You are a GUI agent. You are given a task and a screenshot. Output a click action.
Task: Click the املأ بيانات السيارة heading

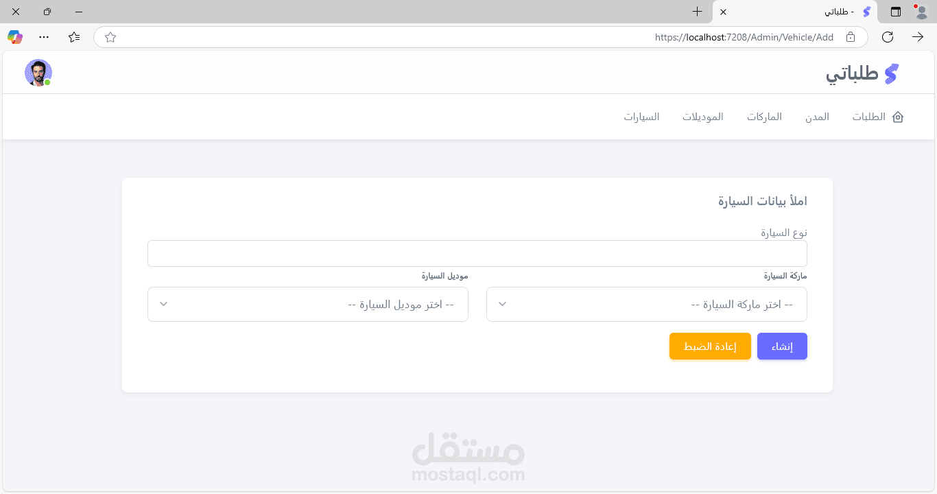pyautogui.click(x=763, y=201)
